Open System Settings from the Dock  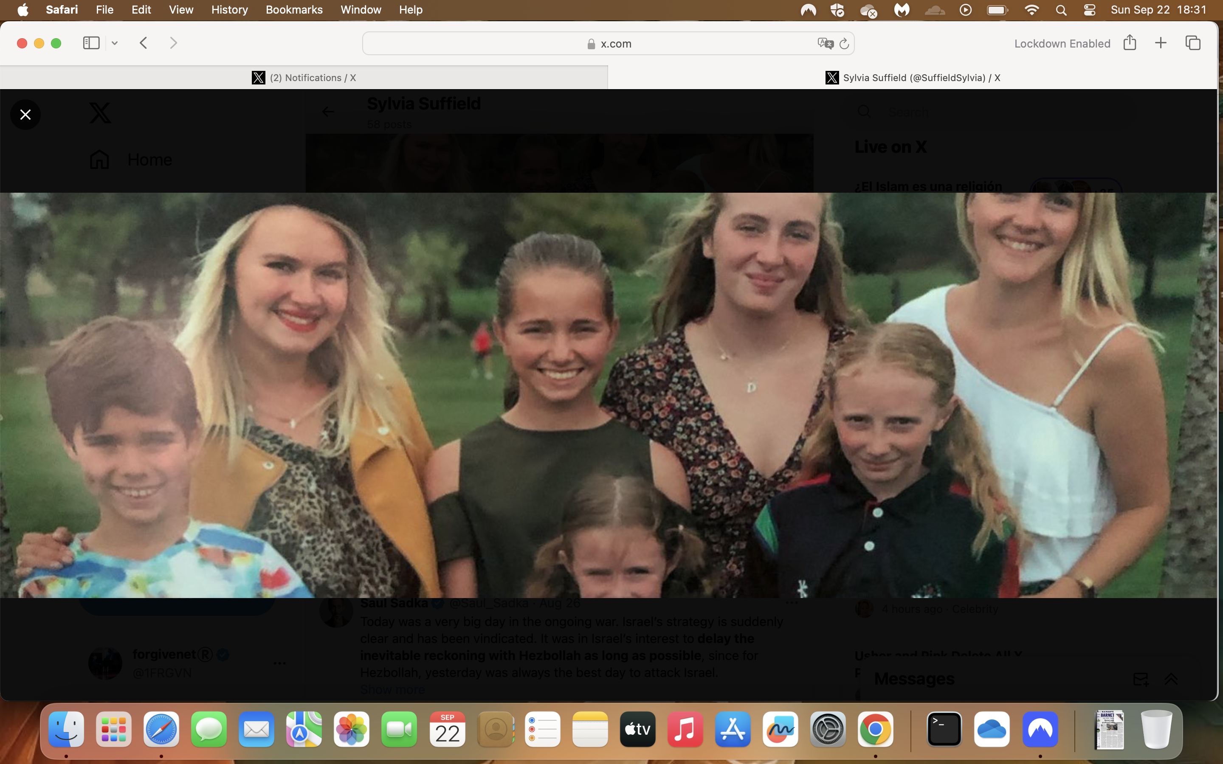tap(828, 729)
